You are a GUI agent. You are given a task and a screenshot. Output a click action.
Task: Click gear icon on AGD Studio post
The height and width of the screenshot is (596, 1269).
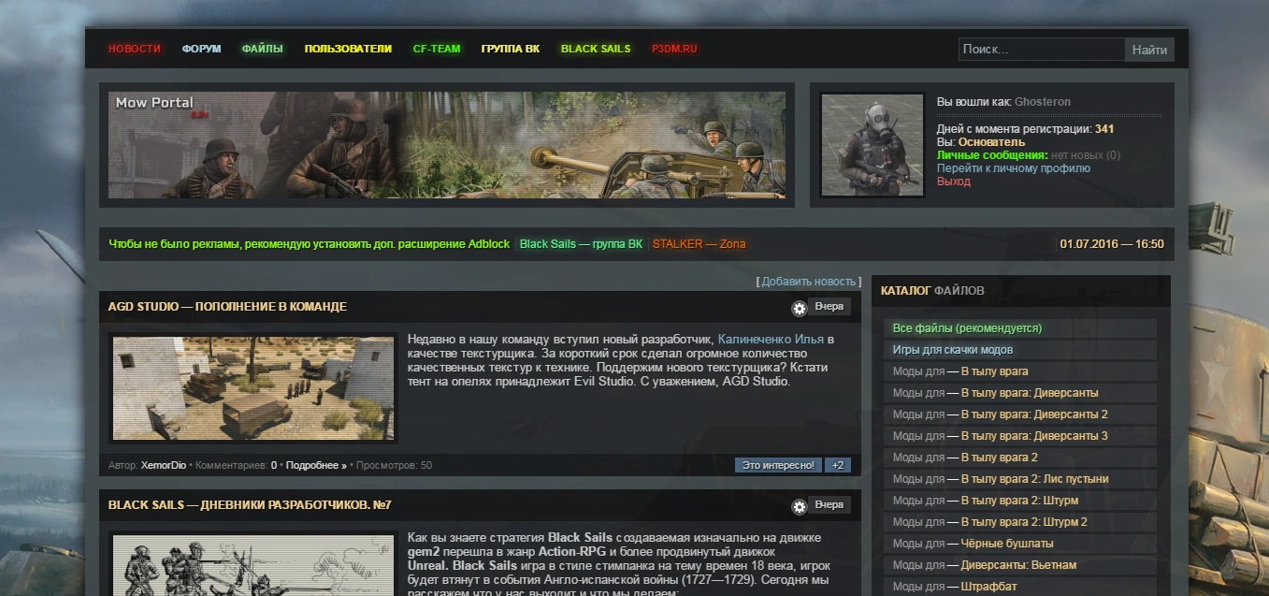[799, 309]
